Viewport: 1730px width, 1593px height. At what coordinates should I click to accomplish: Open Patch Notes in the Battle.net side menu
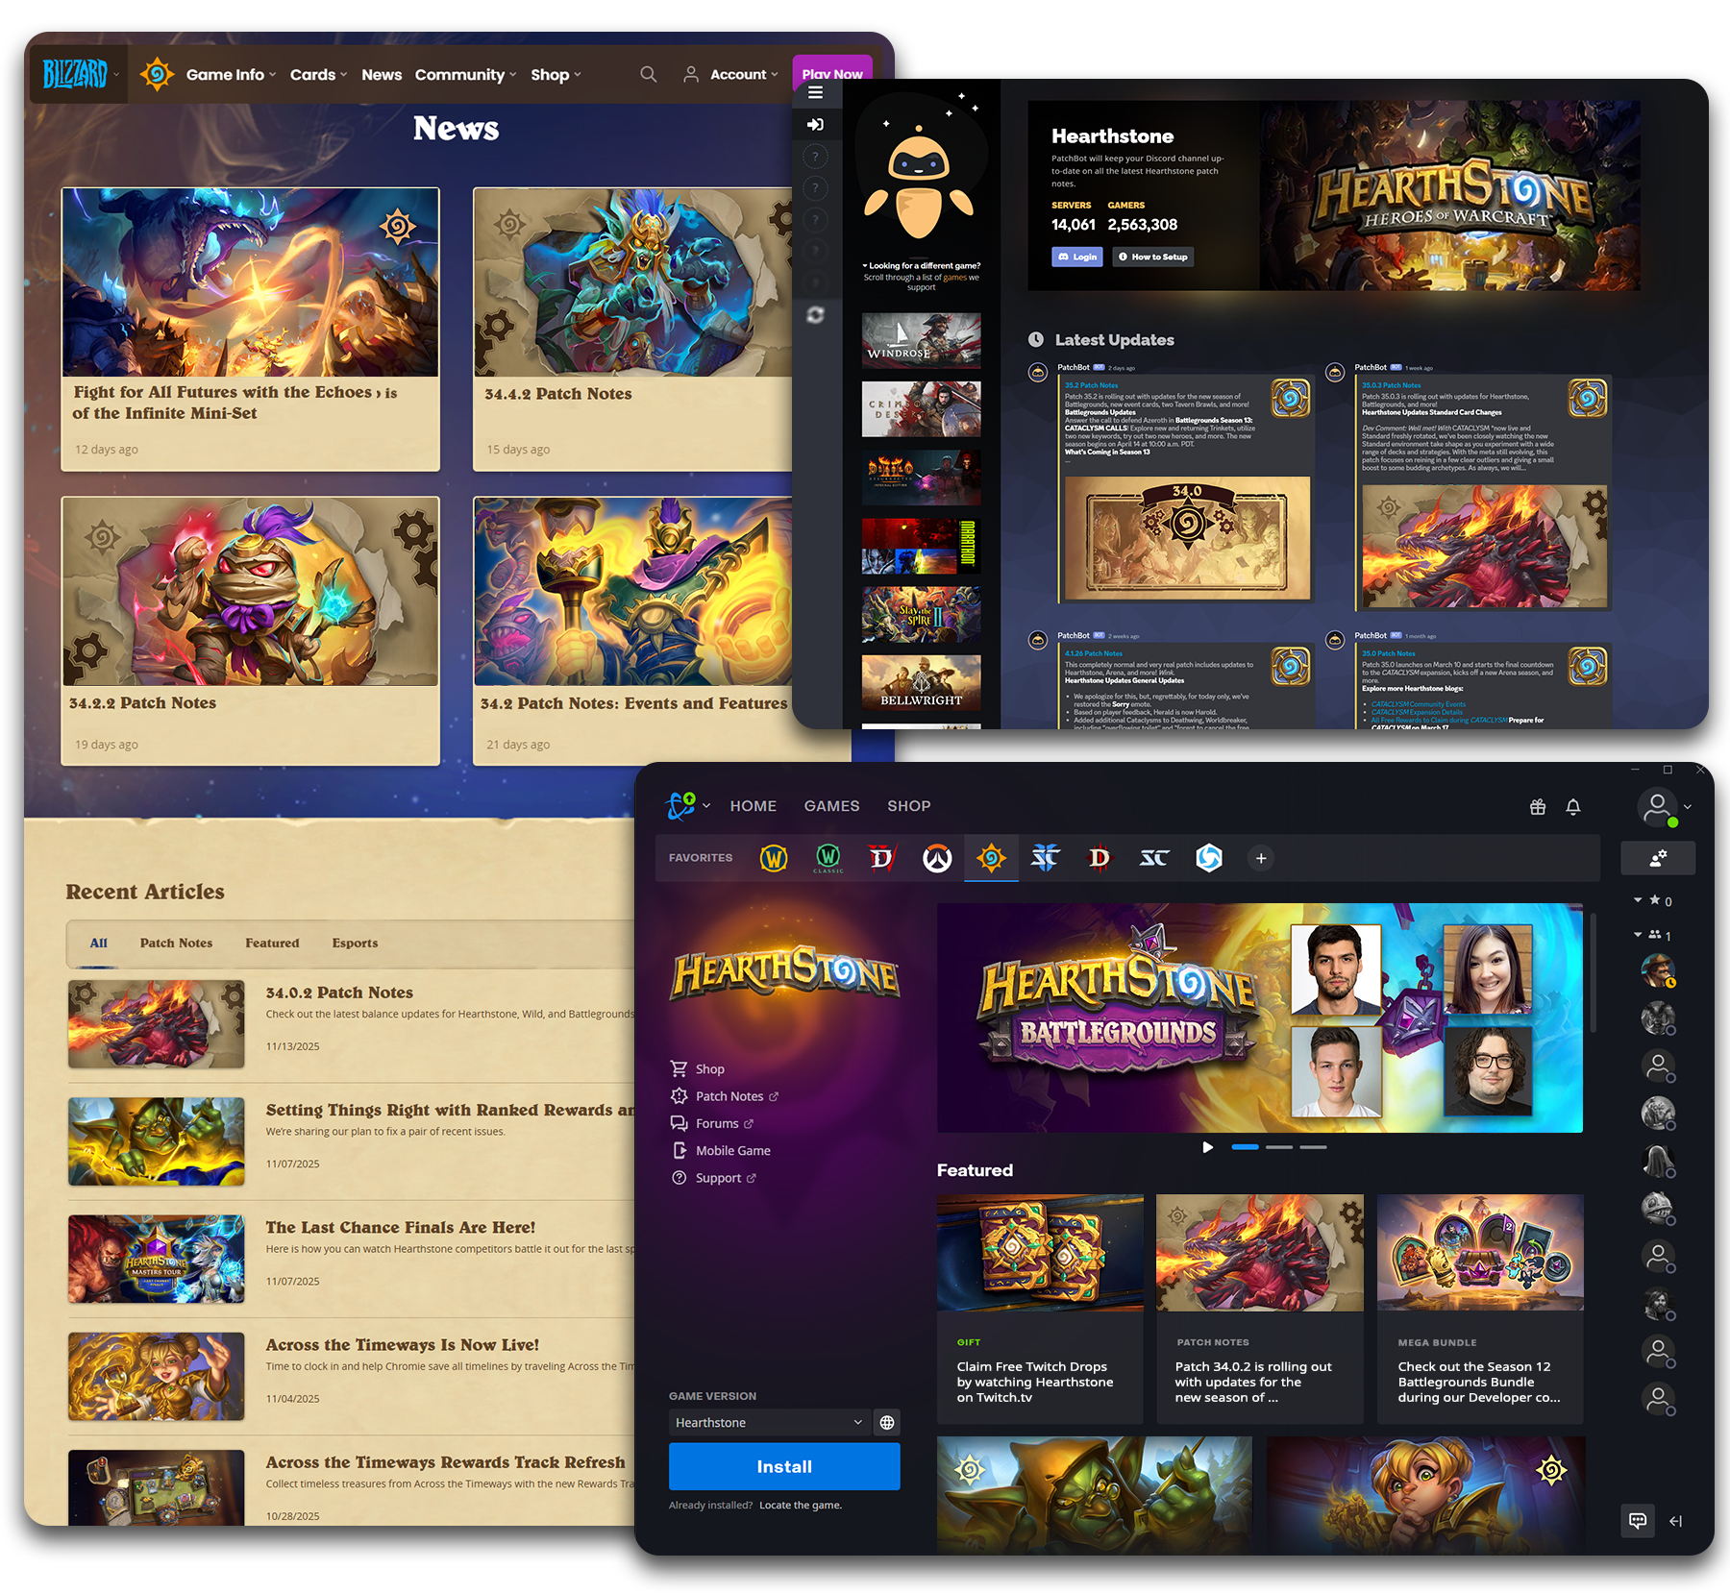click(725, 1096)
